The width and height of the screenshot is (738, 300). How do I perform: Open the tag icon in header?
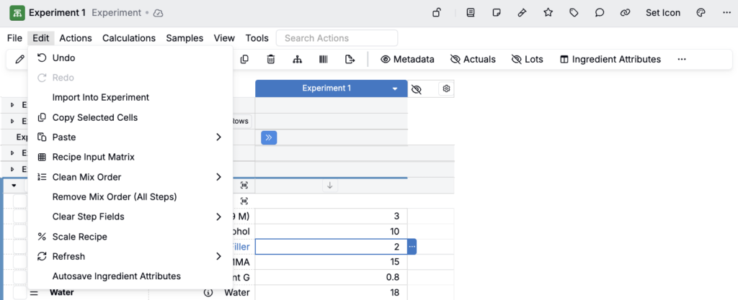coord(574,13)
